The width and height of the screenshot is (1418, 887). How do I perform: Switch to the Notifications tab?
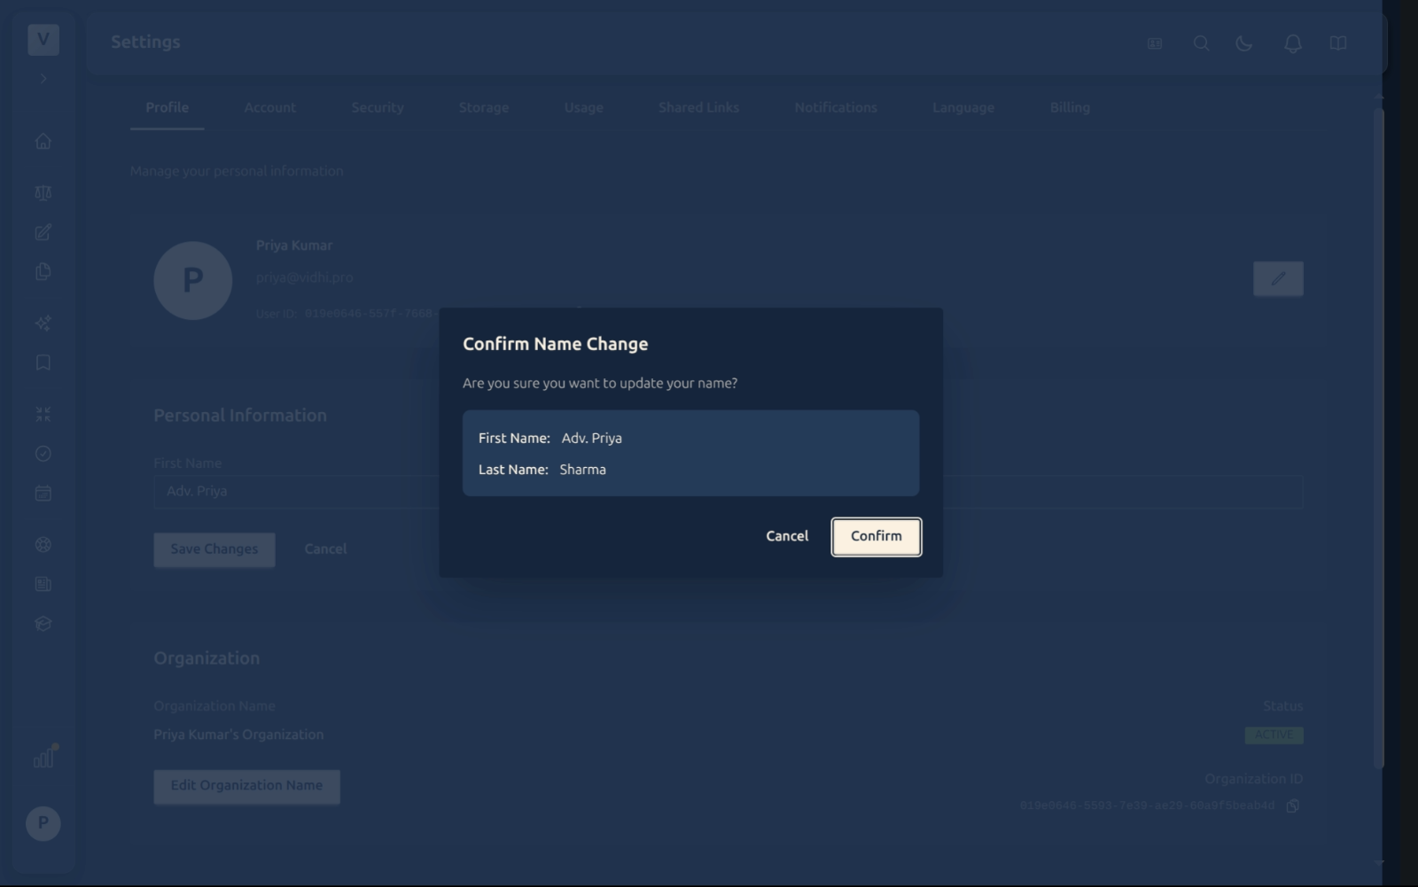(x=836, y=107)
